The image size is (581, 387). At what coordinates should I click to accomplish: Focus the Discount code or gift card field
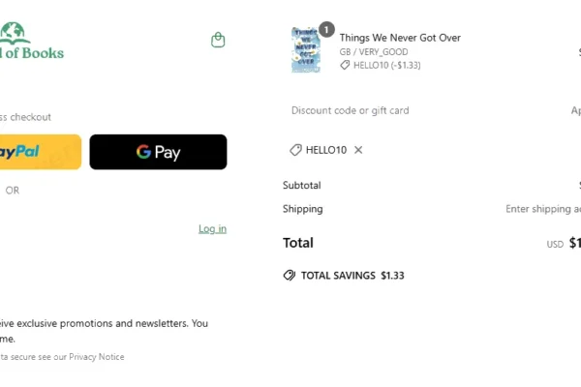[x=416, y=110]
